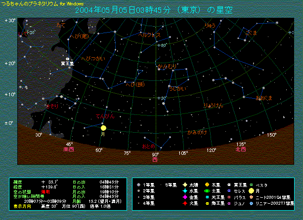The image size is (303, 220).
Task: Click the うしかい constellation label
Action: click(177, 88)
